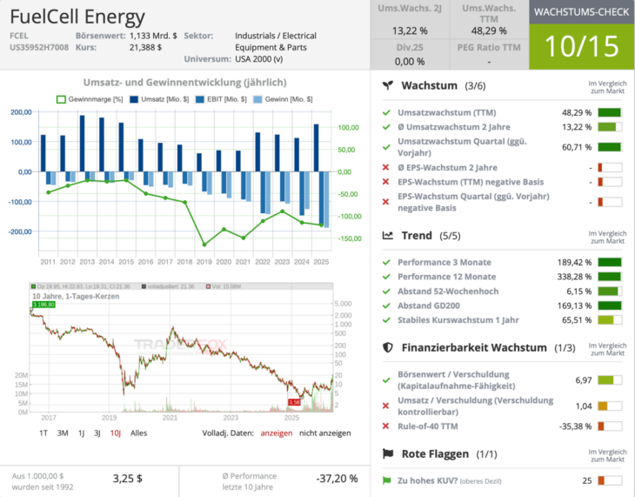
Task: Click the Umsatzwachstum (TTM) comparison bar
Action: 610,112
